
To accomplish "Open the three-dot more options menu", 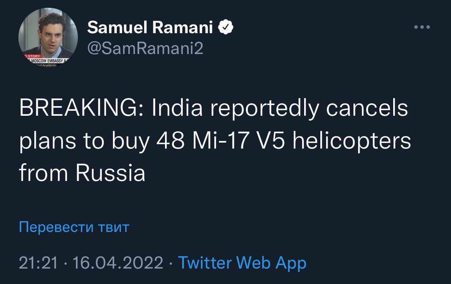I will (x=422, y=27).
